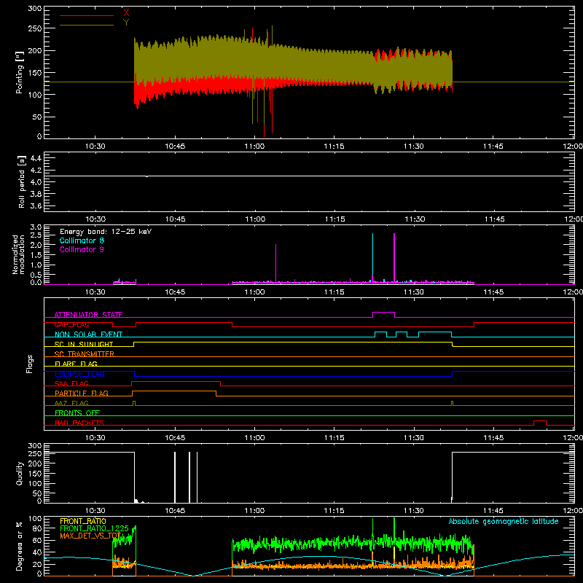Click the 11:00 tick under Flags plot

pos(254,438)
